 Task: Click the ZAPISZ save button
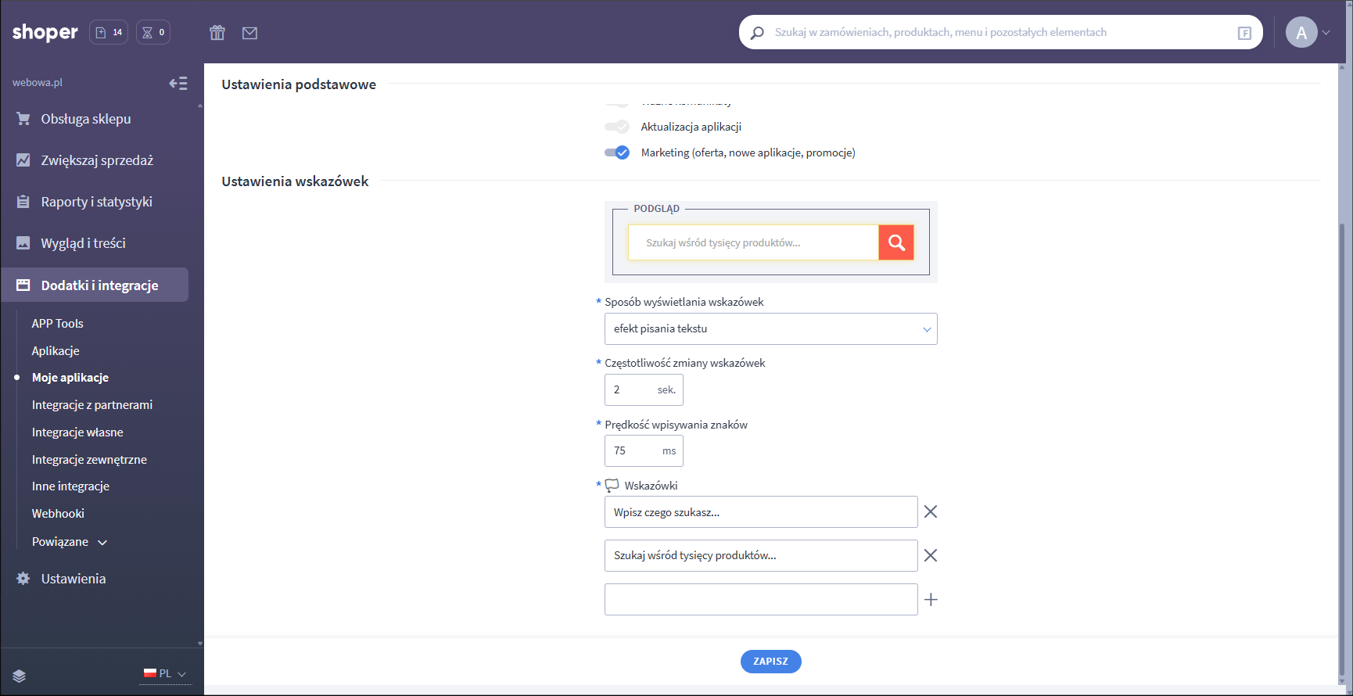pos(770,662)
